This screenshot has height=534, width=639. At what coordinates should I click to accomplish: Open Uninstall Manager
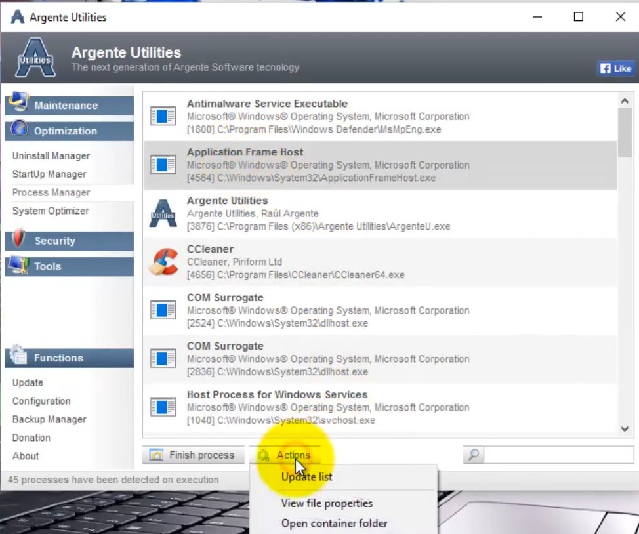tap(51, 155)
